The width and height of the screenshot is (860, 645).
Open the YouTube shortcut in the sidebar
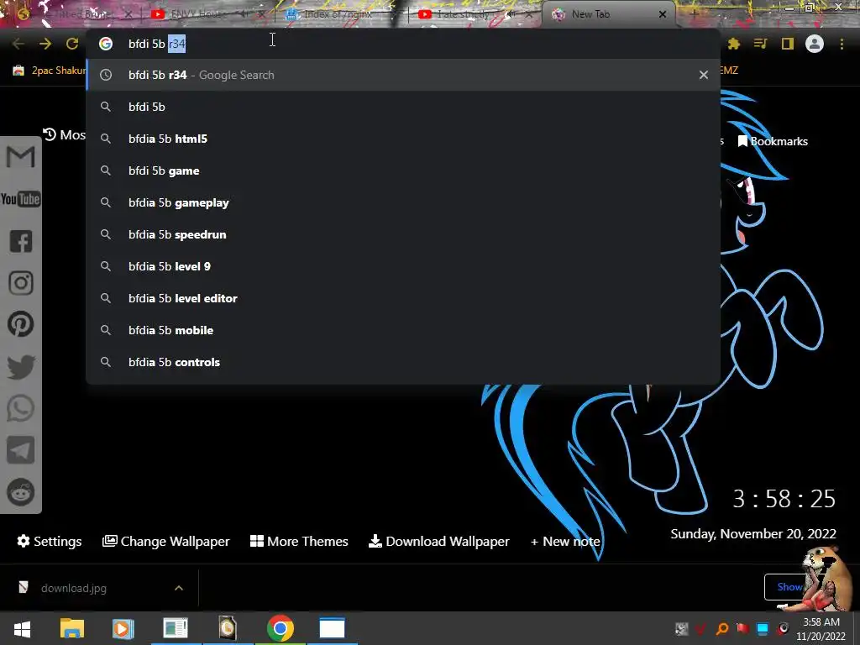pos(21,198)
